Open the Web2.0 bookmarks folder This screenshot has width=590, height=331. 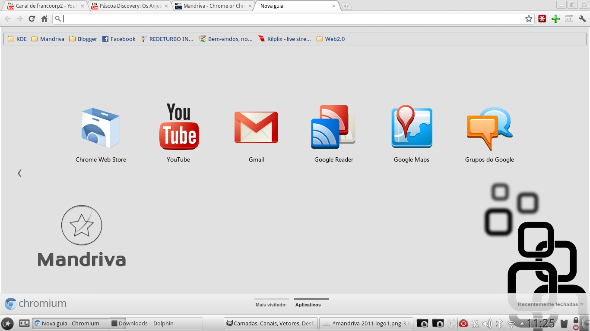tap(330, 39)
